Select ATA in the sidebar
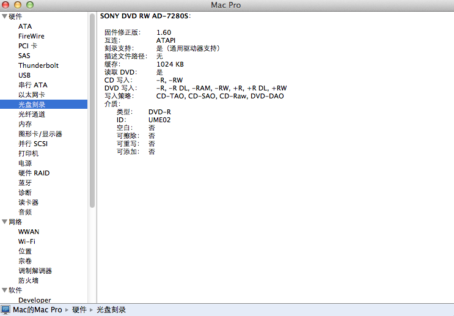Image resolution: width=454 pixels, height=316 pixels. click(25, 26)
